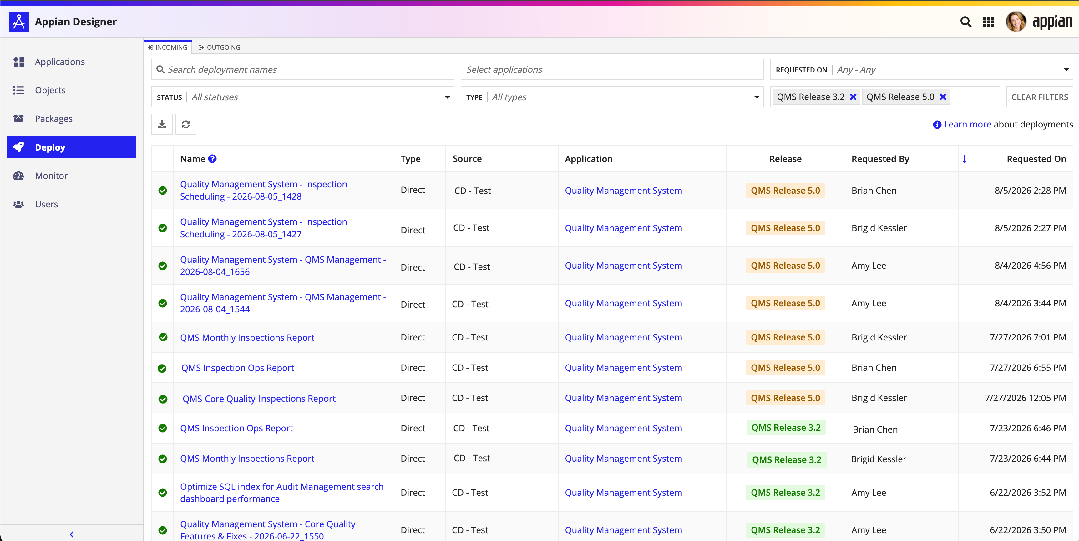Viewport: 1079px width, 541px height.
Task: Click the Application column header
Action: (x=589, y=159)
